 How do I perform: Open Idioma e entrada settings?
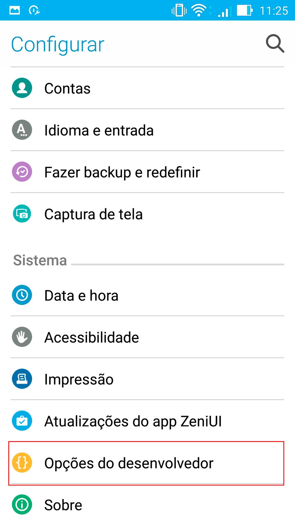(99, 130)
